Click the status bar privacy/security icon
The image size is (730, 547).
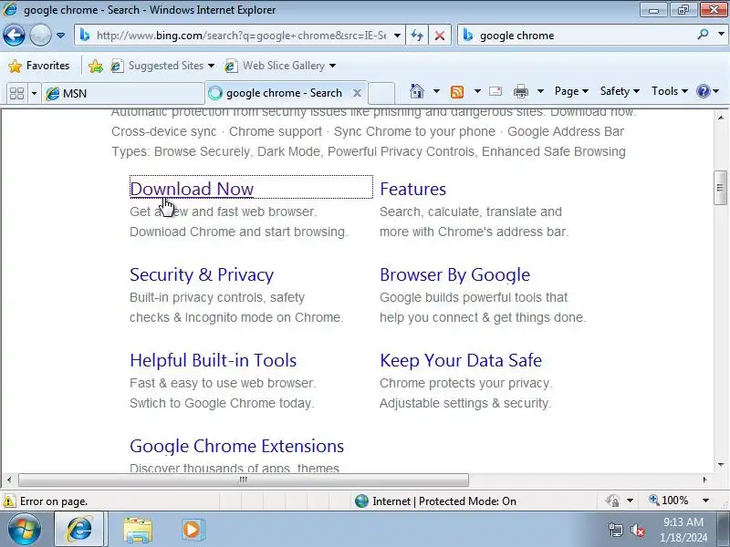(x=612, y=501)
